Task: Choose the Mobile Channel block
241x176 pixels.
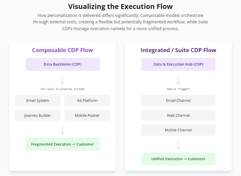Action: [178, 130]
